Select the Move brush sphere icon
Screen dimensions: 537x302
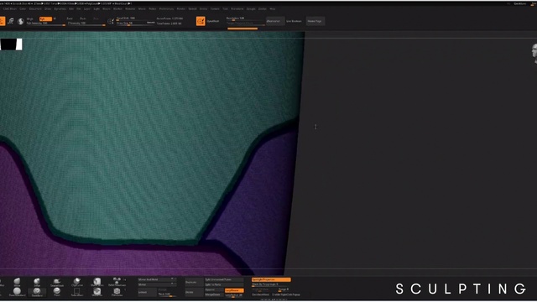(x=17, y=282)
